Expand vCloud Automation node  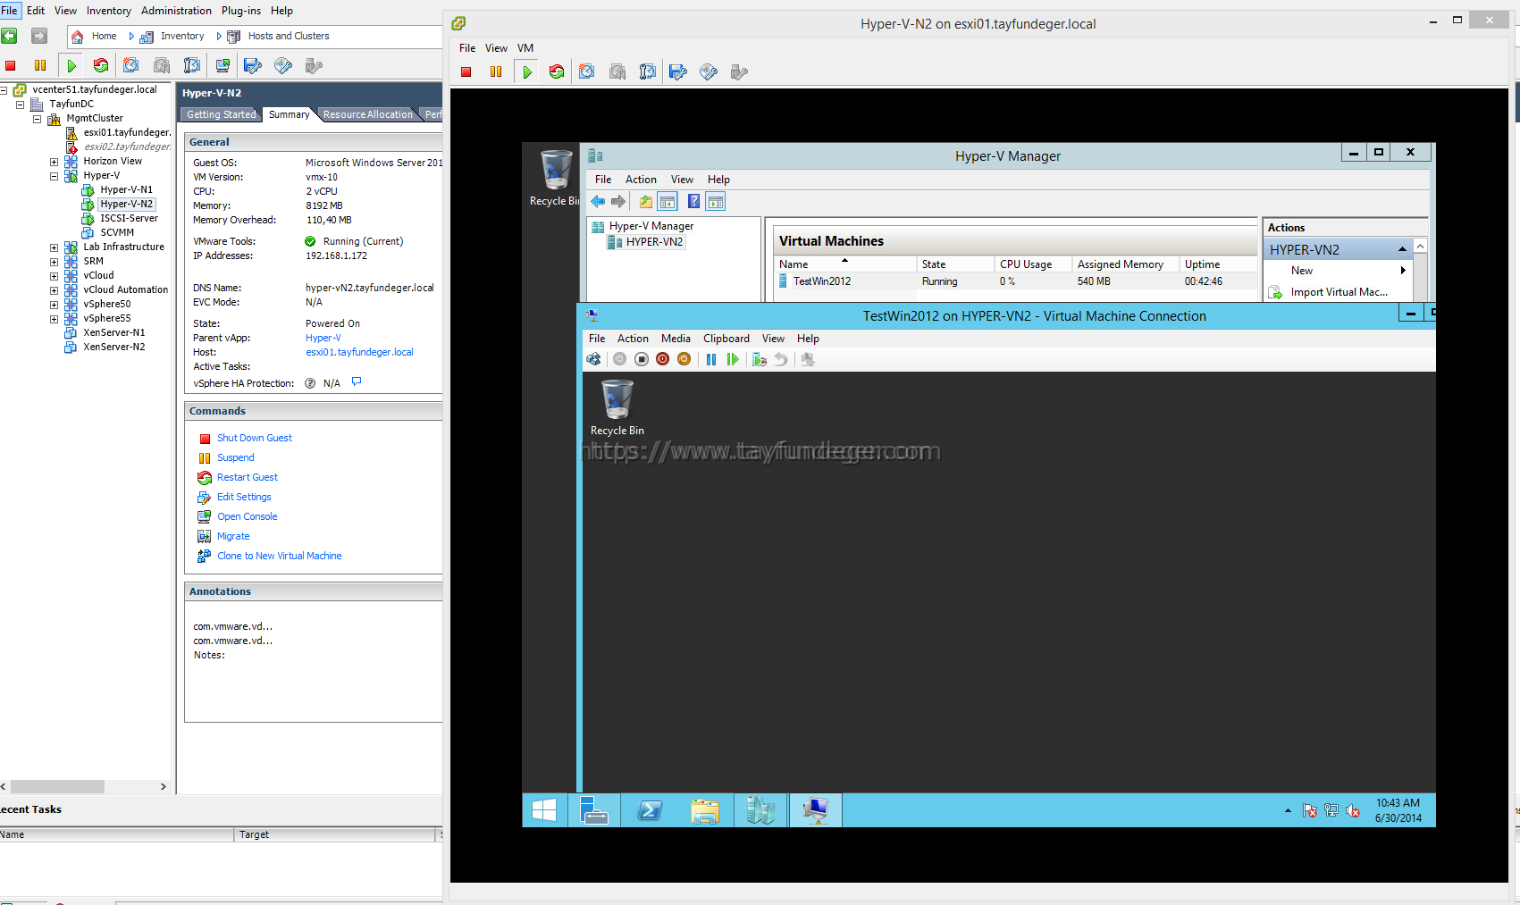tap(54, 290)
